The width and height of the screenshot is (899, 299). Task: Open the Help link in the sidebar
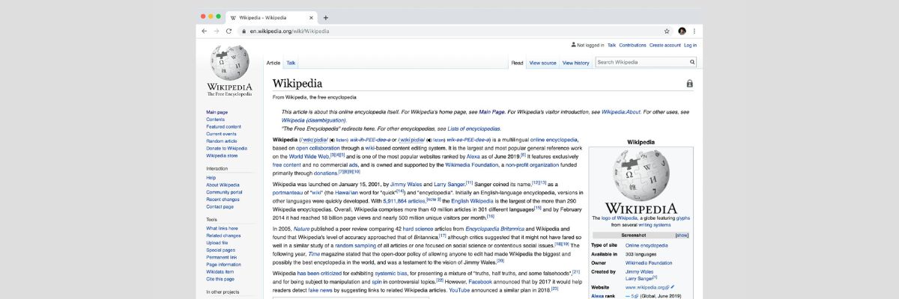[x=211, y=178]
